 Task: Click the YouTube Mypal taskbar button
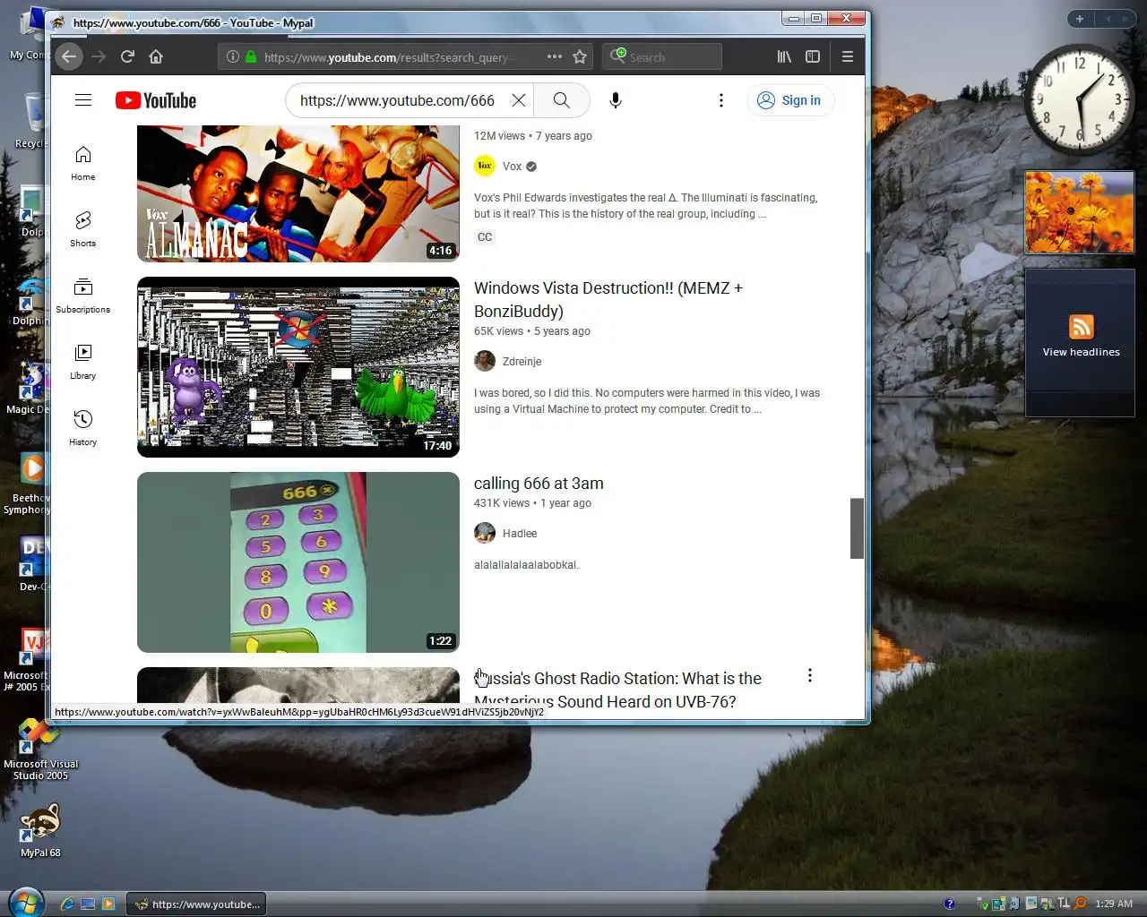pyautogui.click(x=196, y=904)
